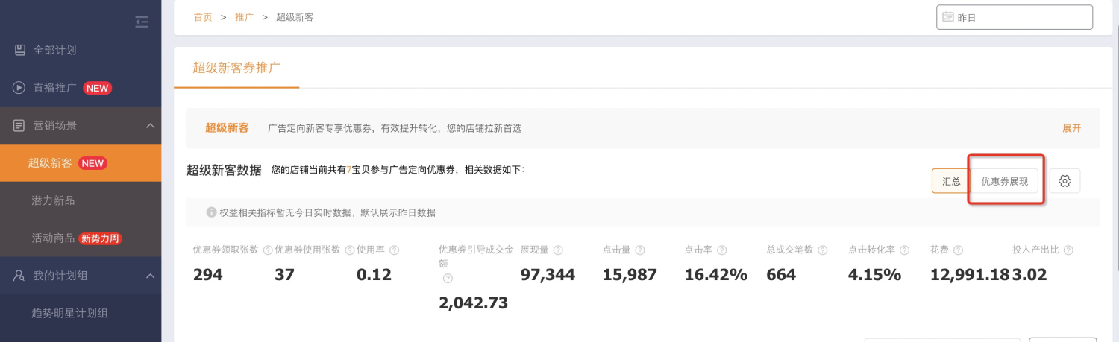Viewport: 1119px width, 342px height.
Task: Select the 汇总 view toggle
Action: point(951,181)
